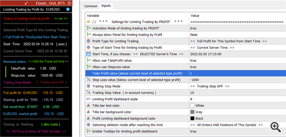Click color icon beside Title bar text color
286x137 pixels.
coord(88,106)
